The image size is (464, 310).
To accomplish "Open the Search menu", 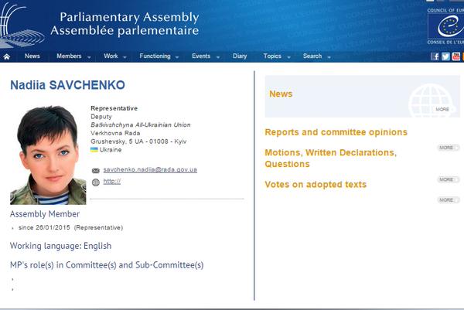I will click(x=312, y=56).
